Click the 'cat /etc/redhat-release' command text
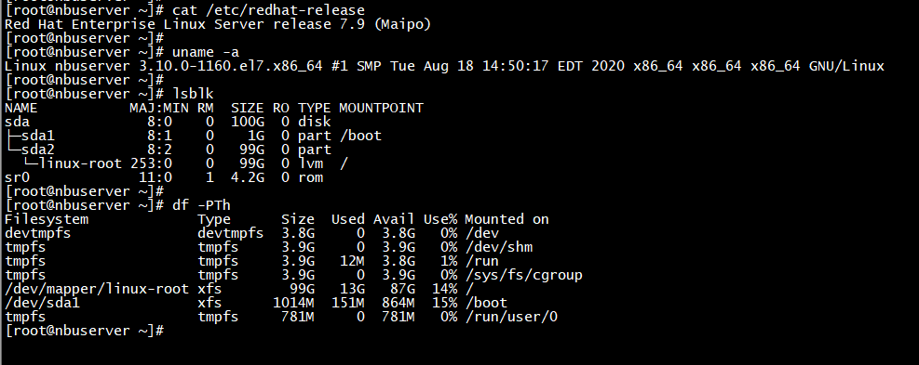The width and height of the screenshot is (919, 365). 269,10
